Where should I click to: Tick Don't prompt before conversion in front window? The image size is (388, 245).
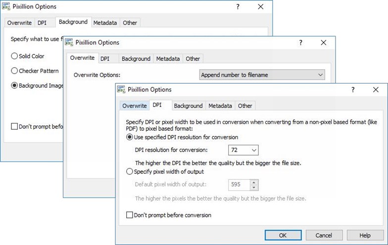coord(130,215)
